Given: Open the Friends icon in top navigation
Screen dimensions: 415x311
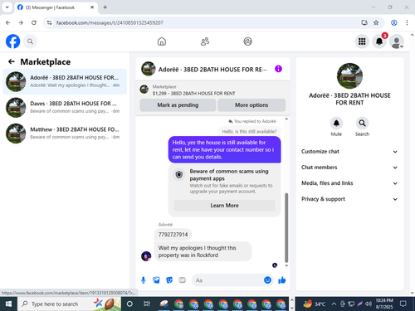Looking at the screenshot, I should point(205,41).
